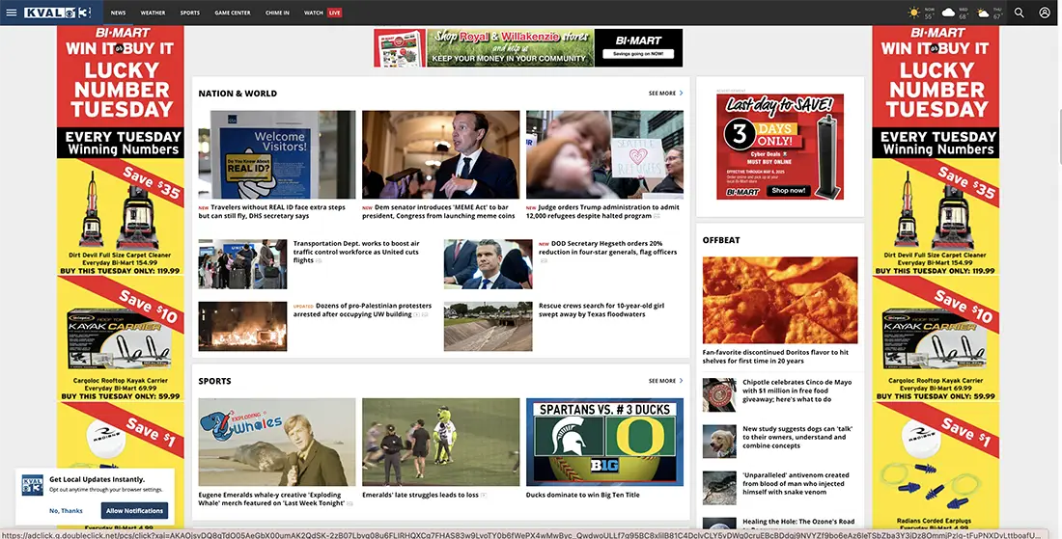Open Ducks dominate Big Ten Title story
Screen dimensions: 1062x539
(x=582, y=495)
